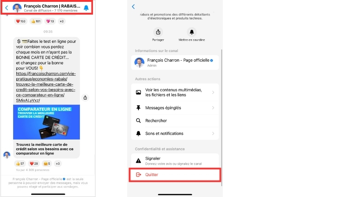
Task: Tap the share icon beside the credit card message
Action: point(85,98)
